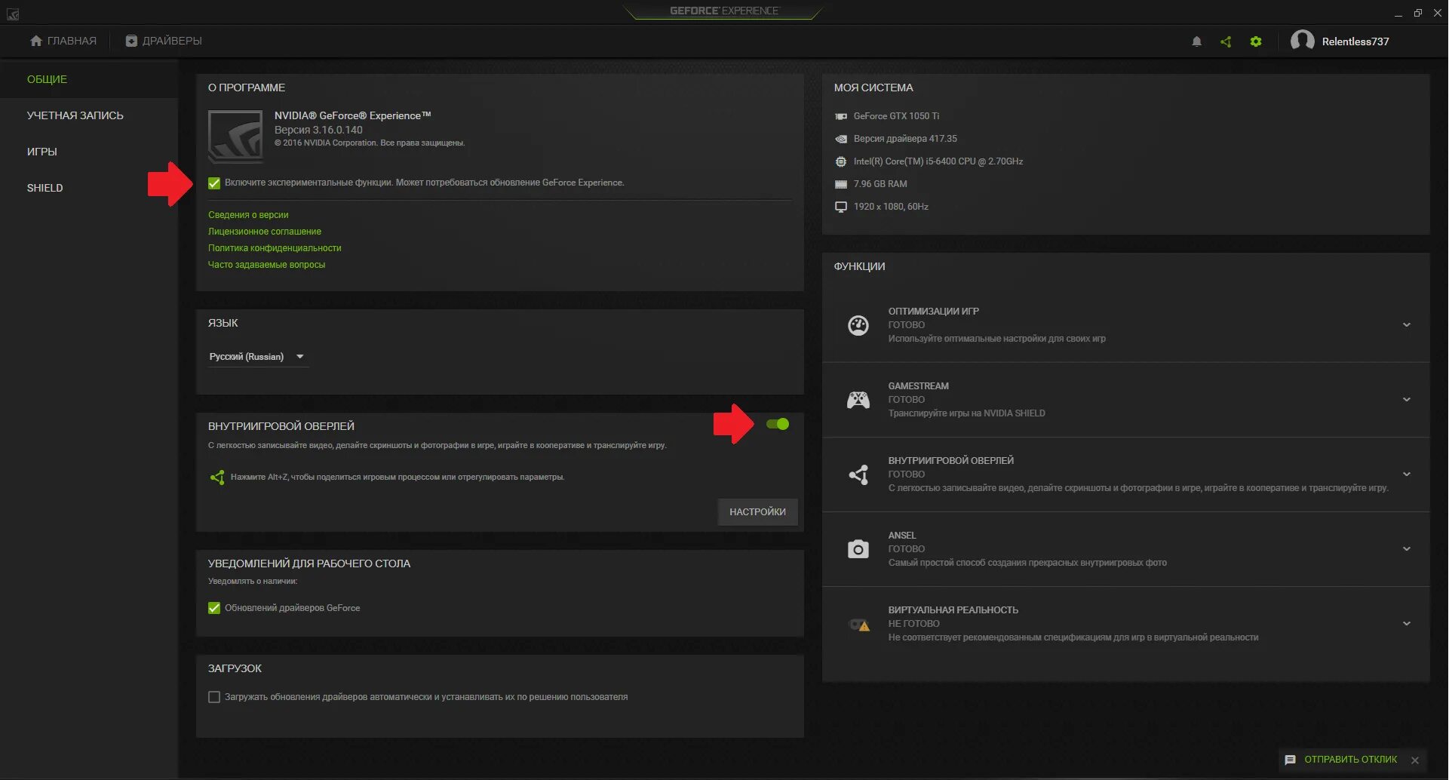Open Политика конфиденциальности link
This screenshot has height=780, width=1449.
pyautogui.click(x=275, y=248)
